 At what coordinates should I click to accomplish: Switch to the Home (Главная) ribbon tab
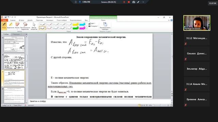pyautogui.click(x=13, y=20)
